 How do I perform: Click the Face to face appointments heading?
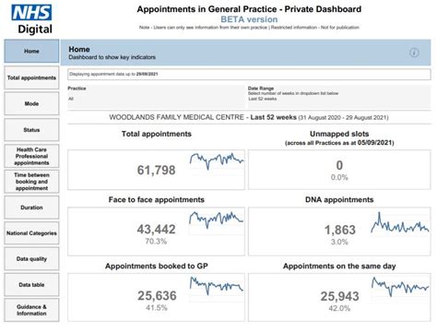point(157,199)
